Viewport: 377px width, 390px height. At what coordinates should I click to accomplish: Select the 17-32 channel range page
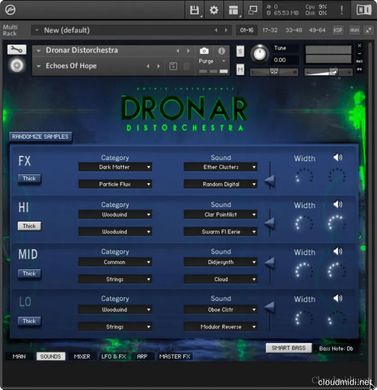click(270, 30)
